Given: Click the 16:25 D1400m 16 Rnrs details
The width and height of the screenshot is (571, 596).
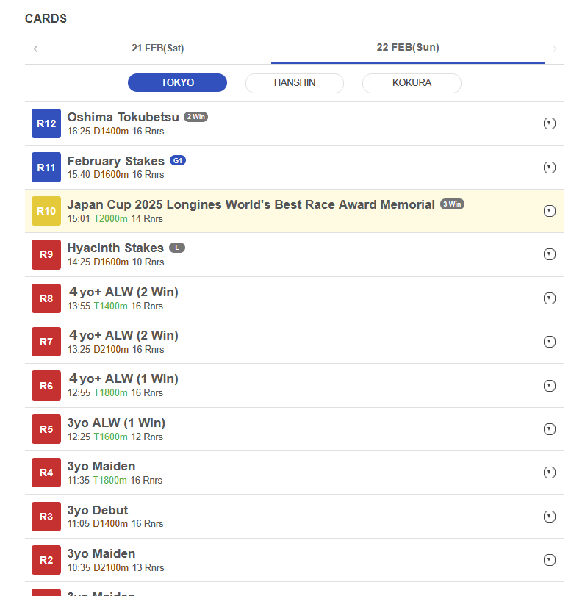Looking at the screenshot, I should 115,131.
